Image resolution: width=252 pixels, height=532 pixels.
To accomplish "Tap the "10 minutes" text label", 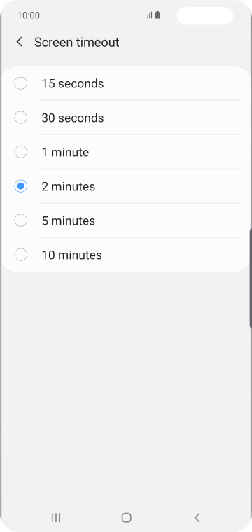I will [71, 255].
